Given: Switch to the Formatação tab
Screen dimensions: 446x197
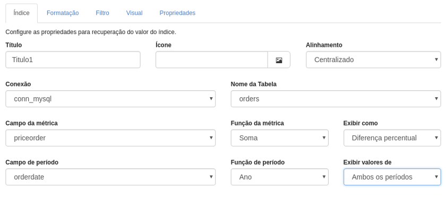Looking at the screenshot, I should 63,13.
